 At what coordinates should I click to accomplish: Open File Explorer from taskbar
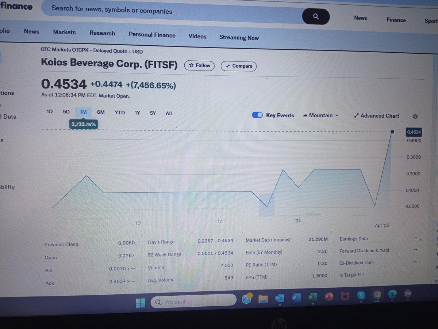click(x=263, y=299)
